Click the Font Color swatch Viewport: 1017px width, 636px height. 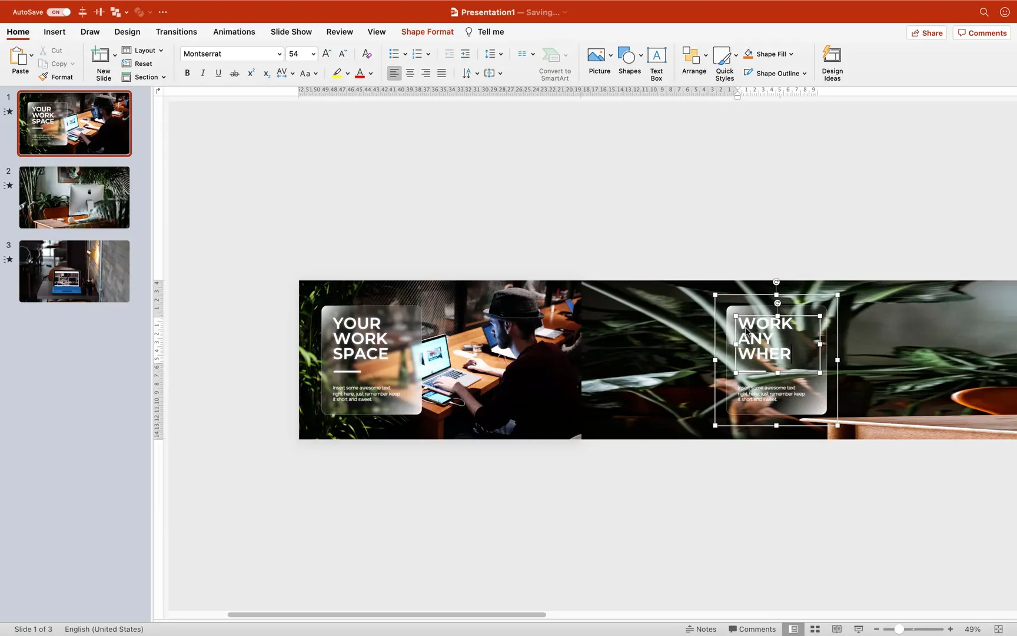coord(360,73)
